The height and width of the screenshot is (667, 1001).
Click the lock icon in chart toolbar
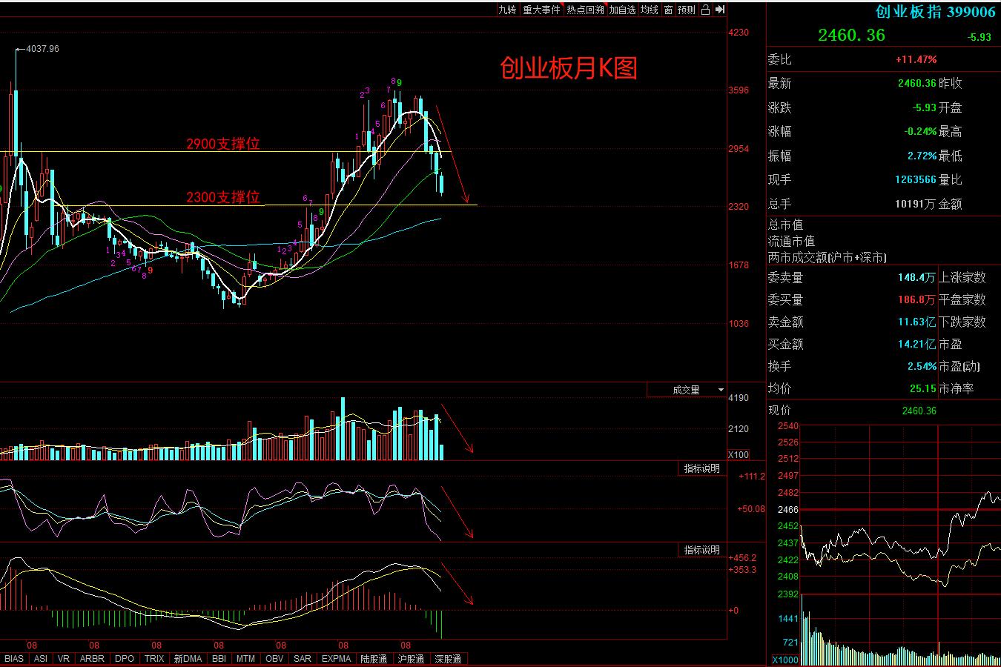tap(705, 10)
